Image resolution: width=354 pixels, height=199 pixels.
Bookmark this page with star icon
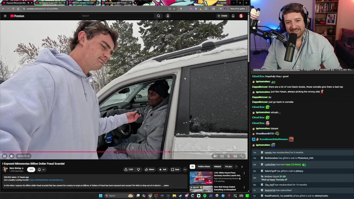[x=174, y=9]
